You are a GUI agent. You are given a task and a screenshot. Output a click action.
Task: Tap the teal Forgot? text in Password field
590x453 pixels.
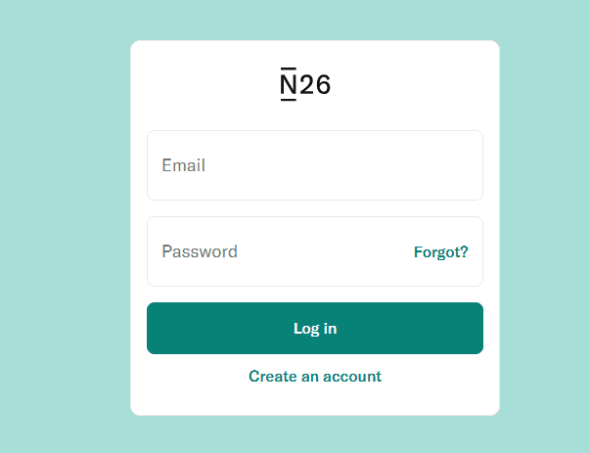[x=440, y=252]
